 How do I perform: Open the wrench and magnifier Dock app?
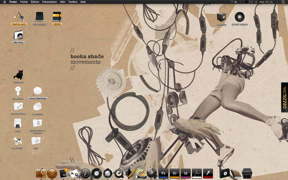point(152,173)
